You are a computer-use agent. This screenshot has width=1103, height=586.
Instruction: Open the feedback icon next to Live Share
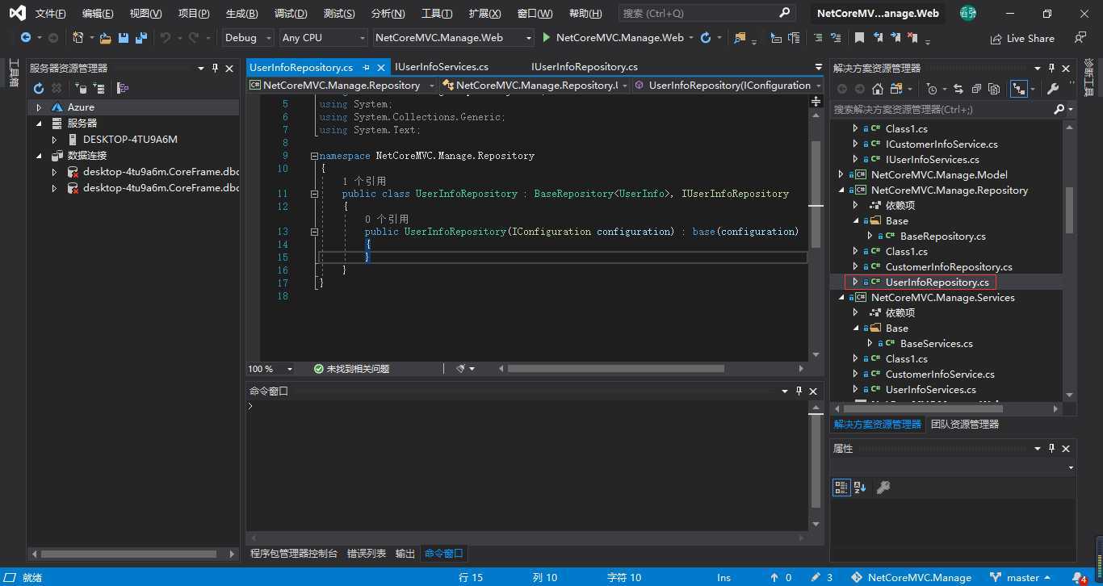(1080, 38)
